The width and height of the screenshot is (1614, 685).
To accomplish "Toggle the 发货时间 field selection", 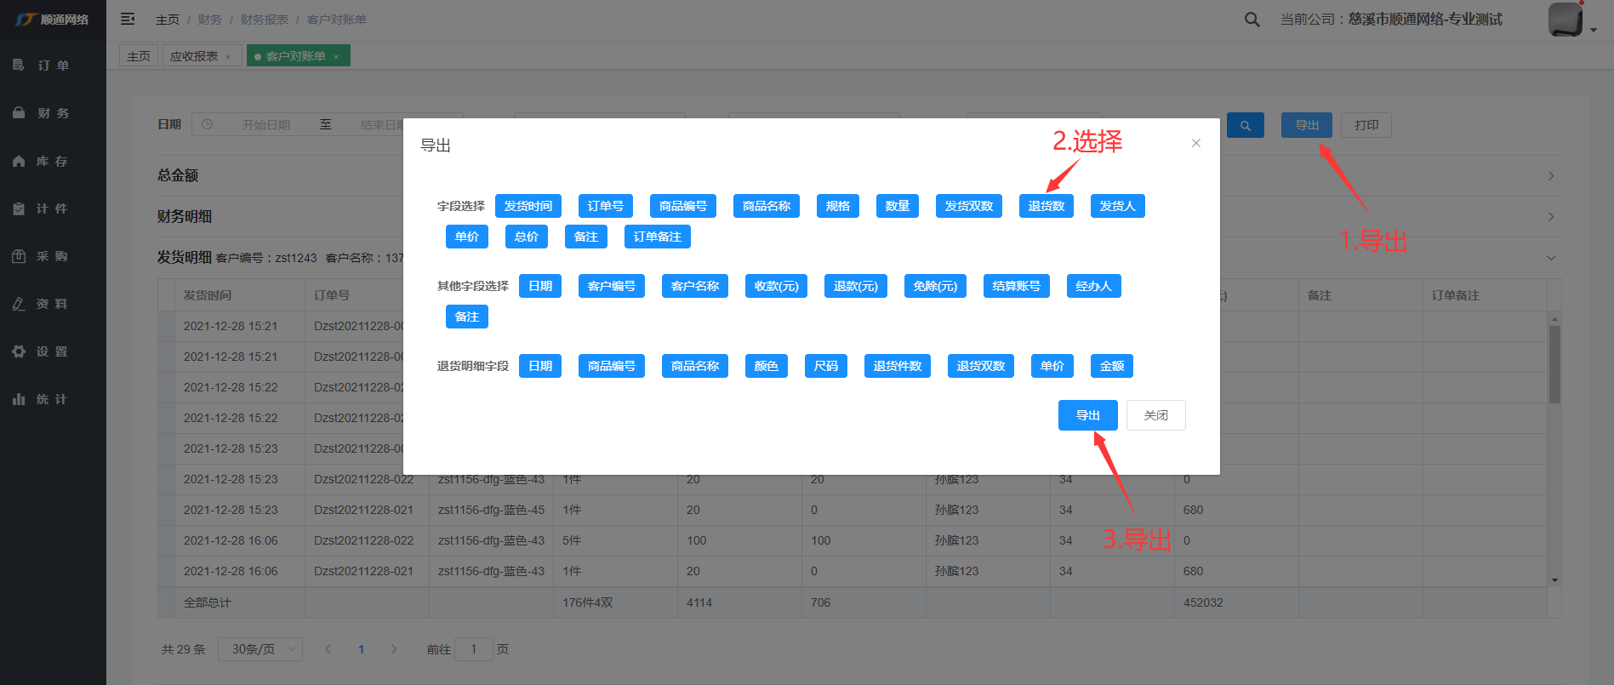I will point(528,206).
